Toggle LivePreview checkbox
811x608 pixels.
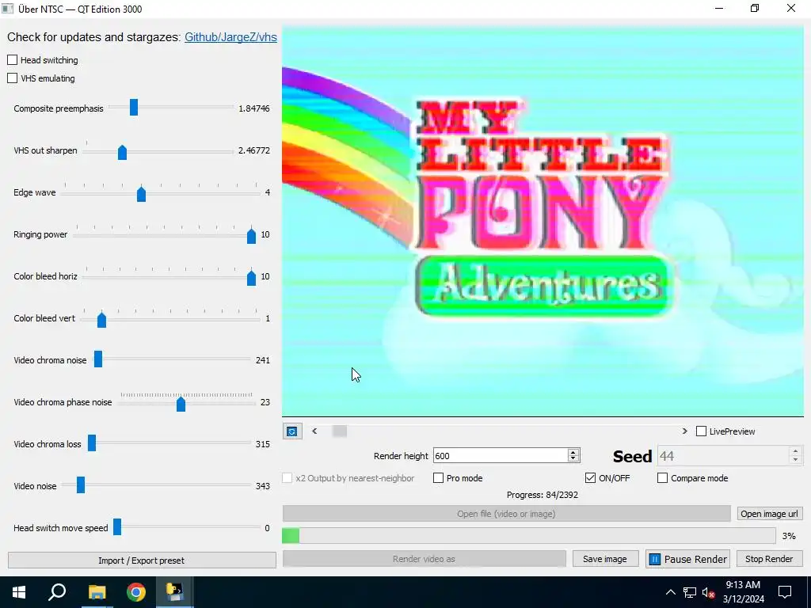(x=702, y=431)
